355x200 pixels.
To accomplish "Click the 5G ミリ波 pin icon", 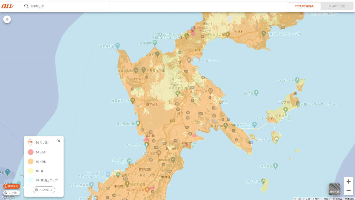I will [30, 142].
